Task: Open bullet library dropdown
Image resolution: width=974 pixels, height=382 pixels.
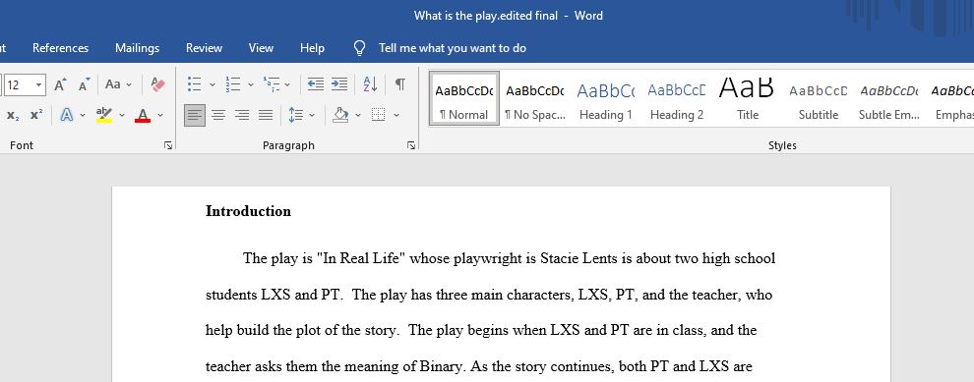Action: 212,85
